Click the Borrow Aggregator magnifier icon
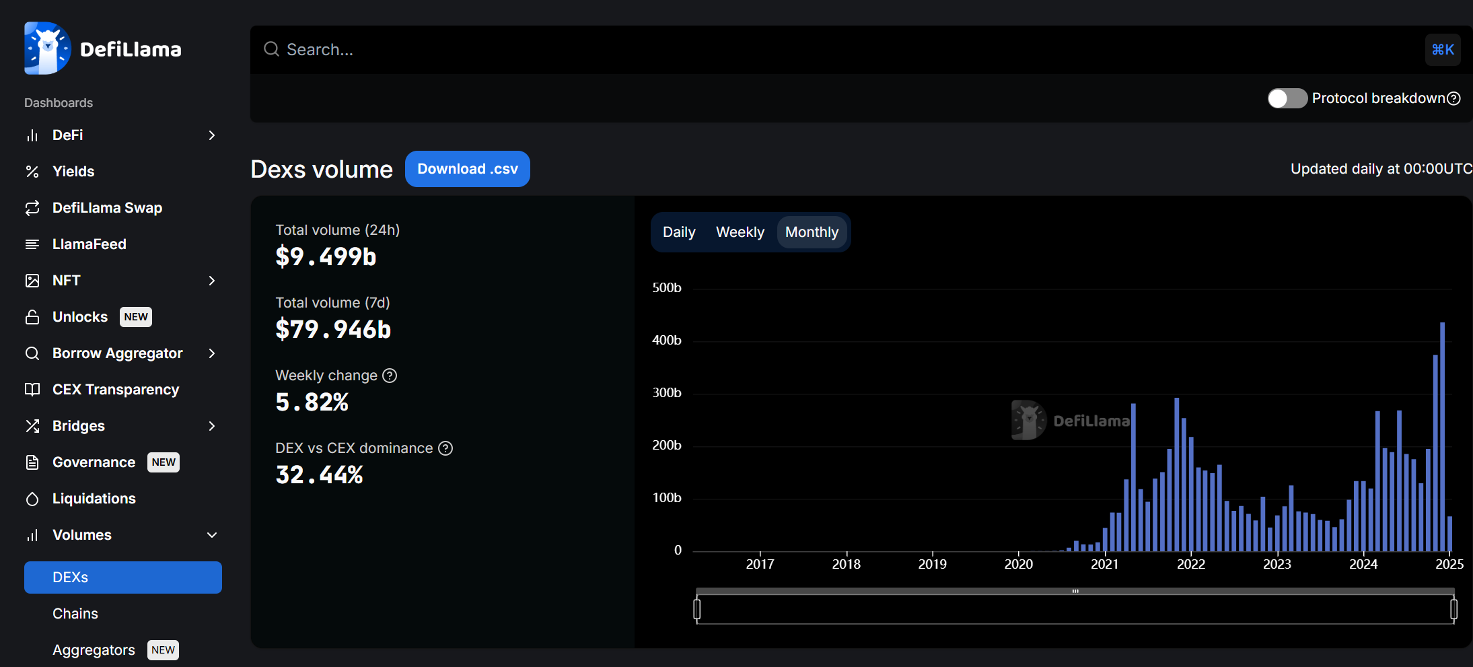 tap(32, 353)
